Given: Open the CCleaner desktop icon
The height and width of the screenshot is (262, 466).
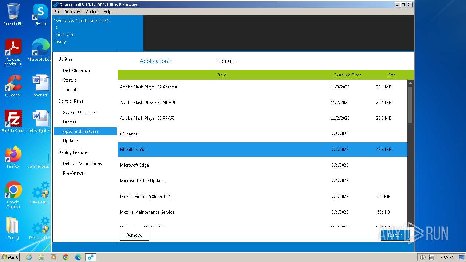Looking at the screenshot, I should (13, 86).
